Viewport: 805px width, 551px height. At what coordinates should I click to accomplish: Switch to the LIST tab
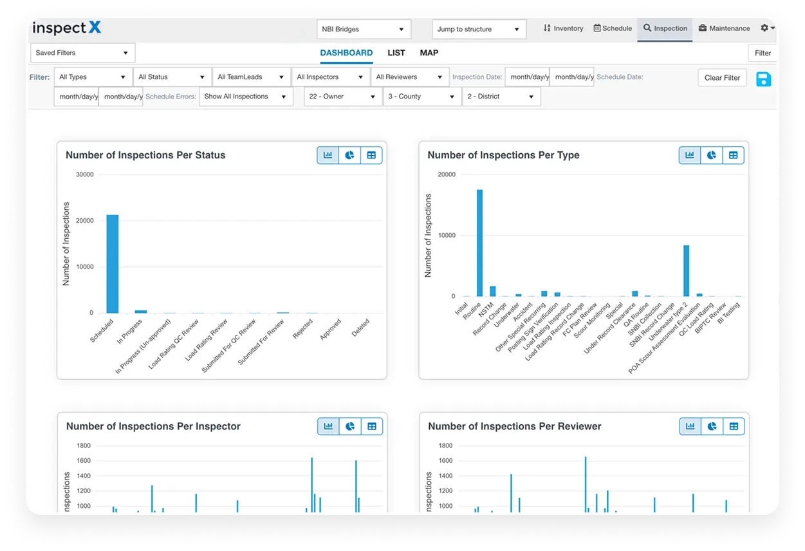pos(396,53)
